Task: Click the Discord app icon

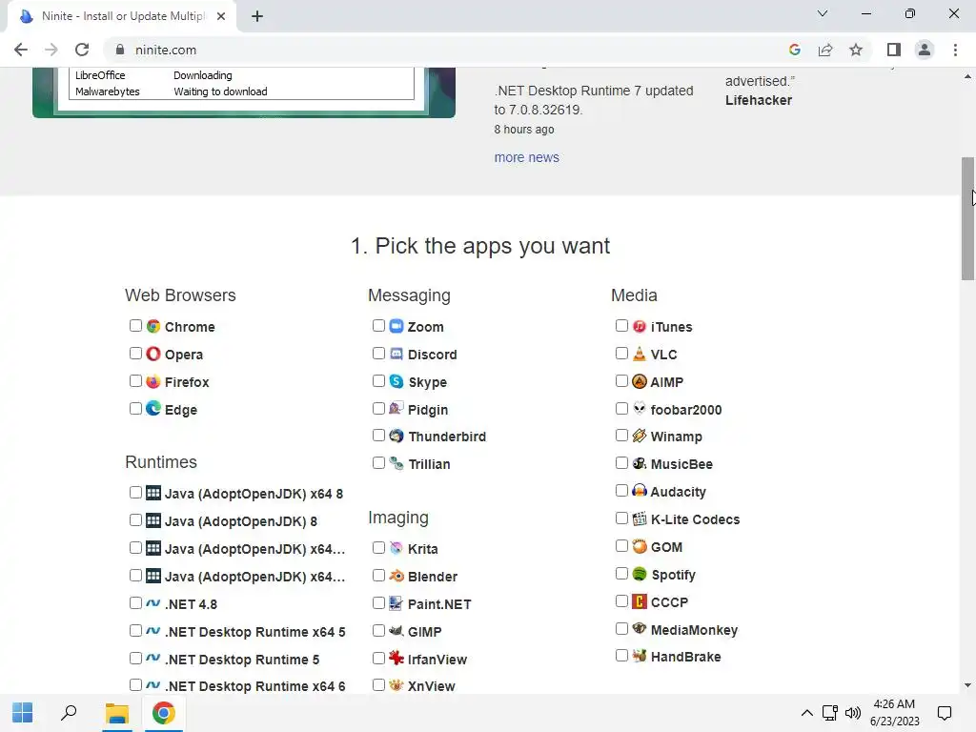Action: [396, 354]
